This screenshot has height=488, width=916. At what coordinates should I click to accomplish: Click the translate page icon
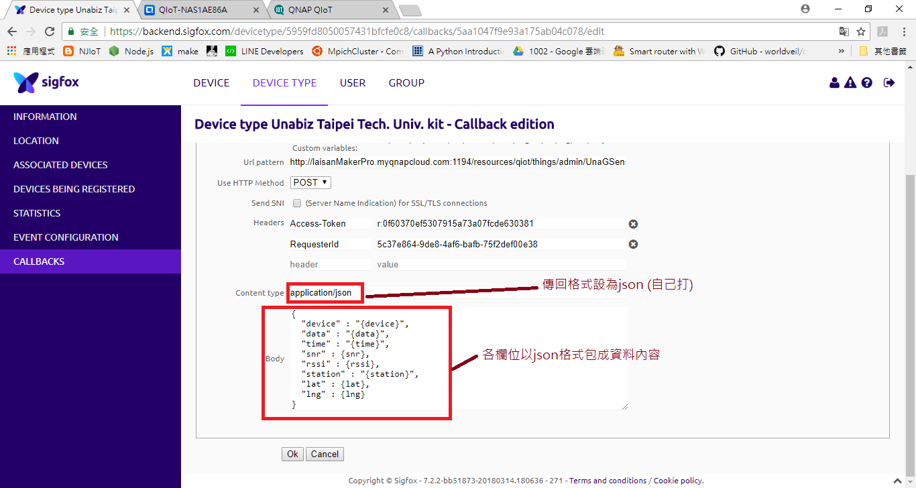[x=844, y=32]
